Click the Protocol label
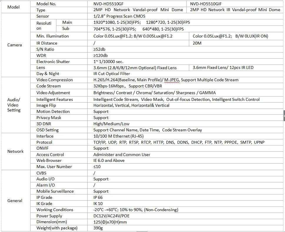 tap(44, 142)
